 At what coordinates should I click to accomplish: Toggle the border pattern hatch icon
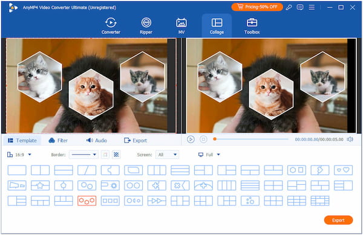tap(116, 155)
